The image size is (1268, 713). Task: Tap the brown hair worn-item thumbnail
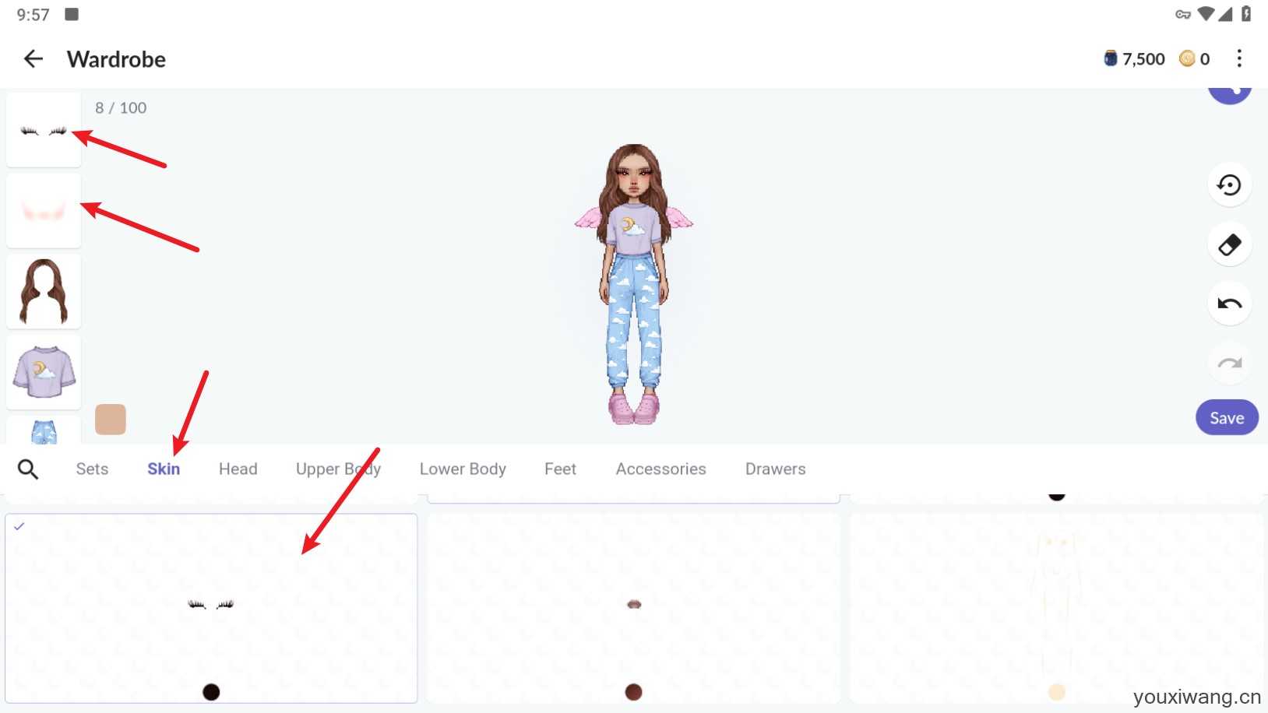click(x=44, y=292)
